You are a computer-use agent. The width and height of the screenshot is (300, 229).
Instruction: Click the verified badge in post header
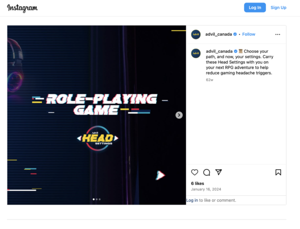pos(235,34)
